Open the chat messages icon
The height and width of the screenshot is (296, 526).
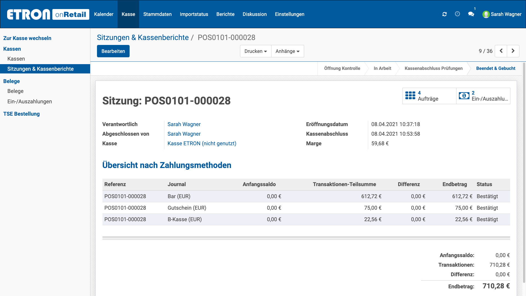coord(471,14)
